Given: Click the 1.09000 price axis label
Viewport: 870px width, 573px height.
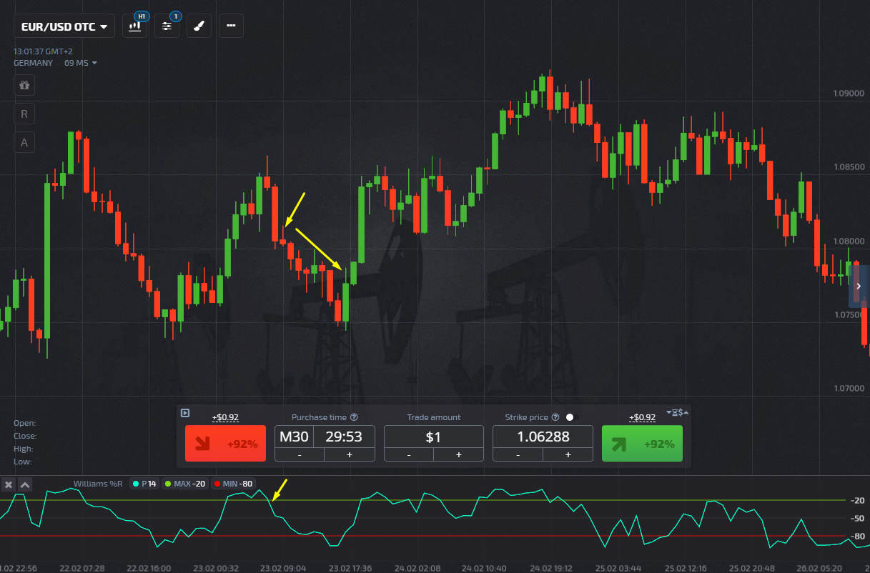Looking at the screenshot, I should click(849, 94).
